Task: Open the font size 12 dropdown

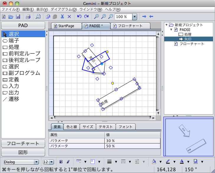Action: tap(51, 162)
